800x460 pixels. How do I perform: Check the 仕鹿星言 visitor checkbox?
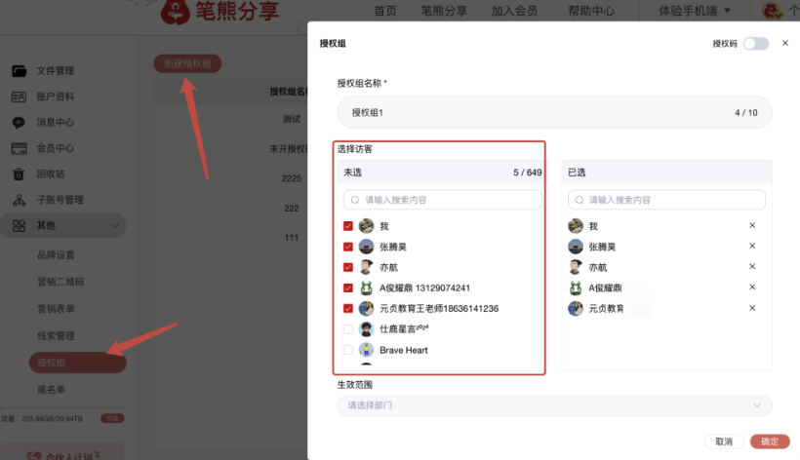348,329
